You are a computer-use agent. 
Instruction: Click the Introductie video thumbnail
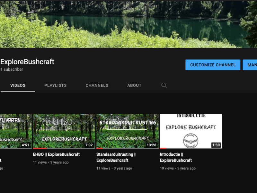[x=191, y=131]
